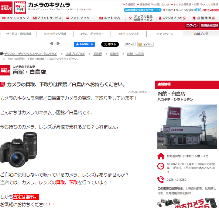Switch to the サービス・商品情報 tab
Screen dimensions: 219x208
tap(18, 34)
